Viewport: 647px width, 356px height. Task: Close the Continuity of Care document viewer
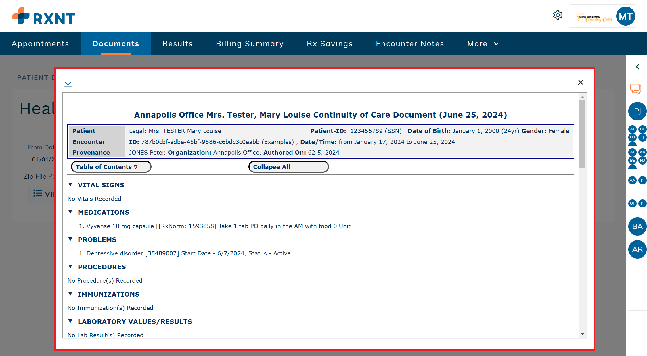(581, 82)
